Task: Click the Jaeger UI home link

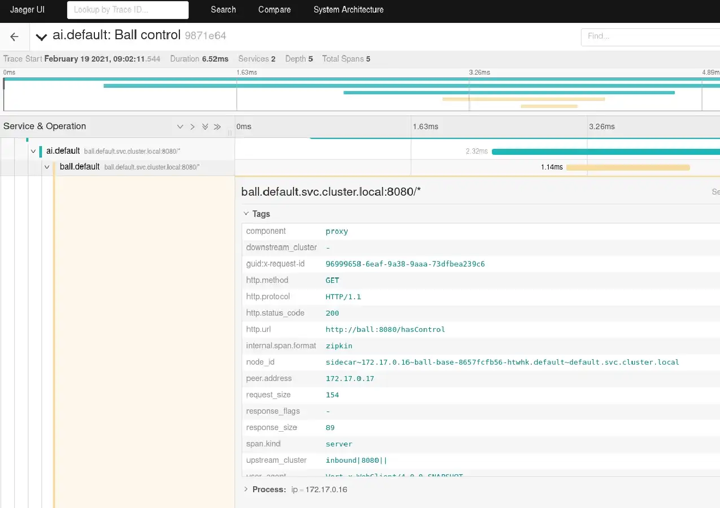Action: 27,10
